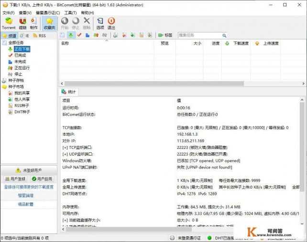Click the red checkmark completed filter icon
Viewport: 307px width, 242px height.
79,35
